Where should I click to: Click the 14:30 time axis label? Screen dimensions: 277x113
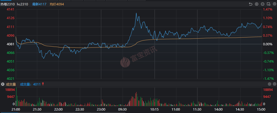[x=240, y=109]
